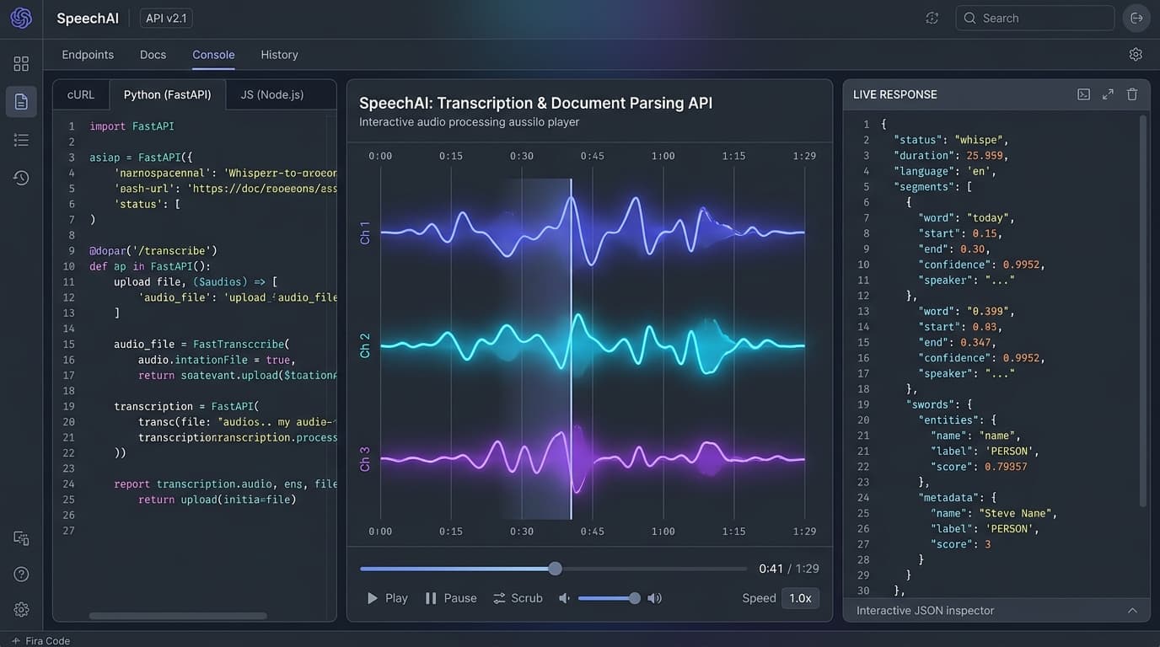Click the devices icon in lower sidebar
The image size is (1160, 647).
pyautogui.click(x=21, y=538)
